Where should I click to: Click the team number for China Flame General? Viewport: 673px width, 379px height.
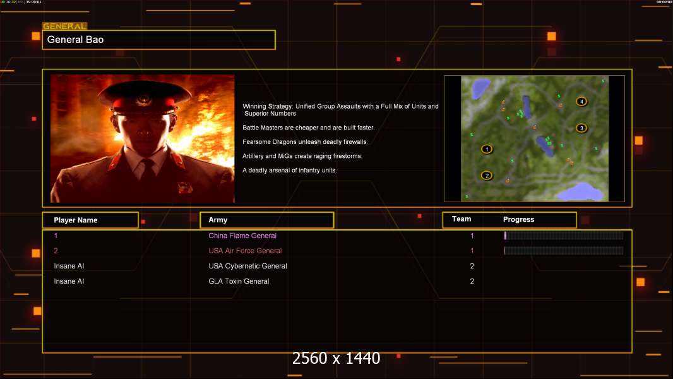[x=472, y=236]
